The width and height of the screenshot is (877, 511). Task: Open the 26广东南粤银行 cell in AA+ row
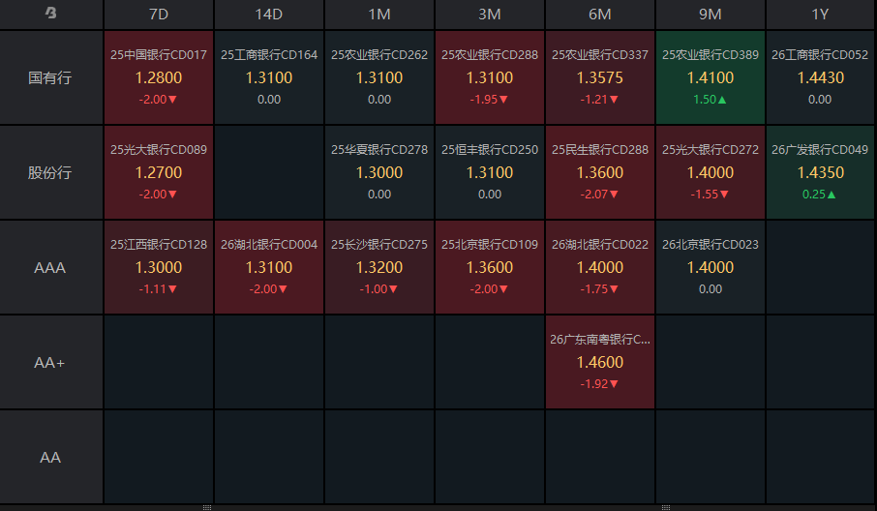click(599, 363)
